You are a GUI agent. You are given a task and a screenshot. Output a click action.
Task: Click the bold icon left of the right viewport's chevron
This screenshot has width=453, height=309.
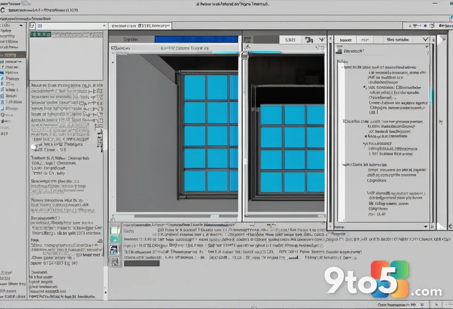pos(308,40)
